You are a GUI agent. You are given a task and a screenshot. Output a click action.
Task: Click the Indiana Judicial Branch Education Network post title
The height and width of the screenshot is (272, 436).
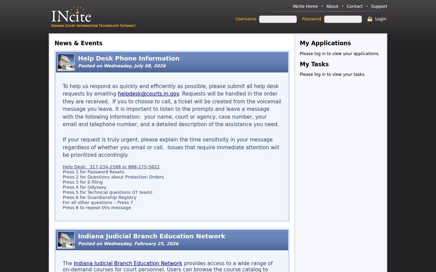(x=152, y=236)
